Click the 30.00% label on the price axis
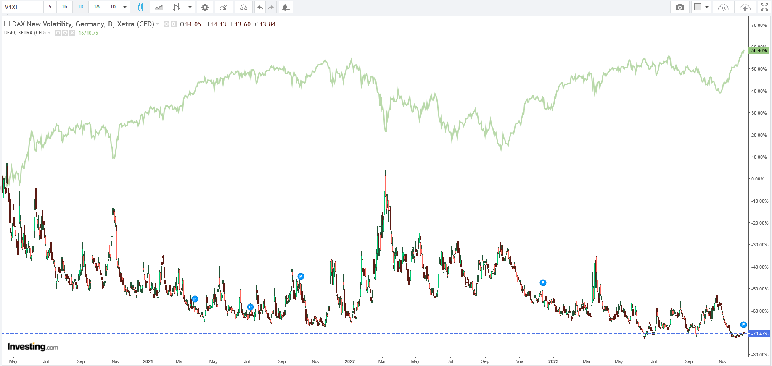 tap(759, 113)
